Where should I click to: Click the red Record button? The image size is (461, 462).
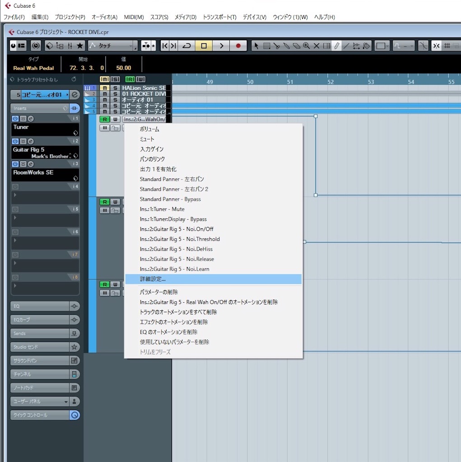point(238,46)
